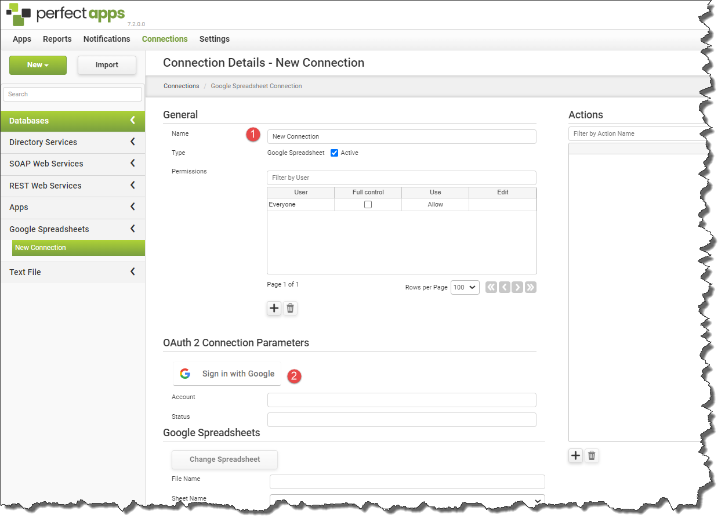Click the delete permission trash icon
The width and height of the screenshot is (725, 525).
(290, 308)
